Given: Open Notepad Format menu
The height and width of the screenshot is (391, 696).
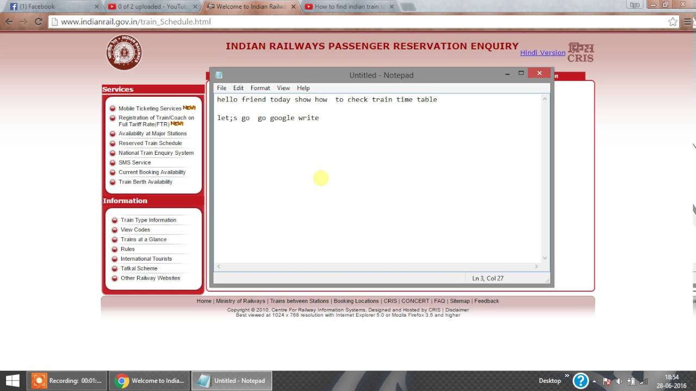Looking at the screenshot, I should point(260,88).
